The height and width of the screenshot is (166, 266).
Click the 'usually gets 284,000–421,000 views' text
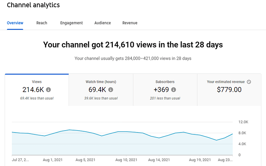click(133, 59)
